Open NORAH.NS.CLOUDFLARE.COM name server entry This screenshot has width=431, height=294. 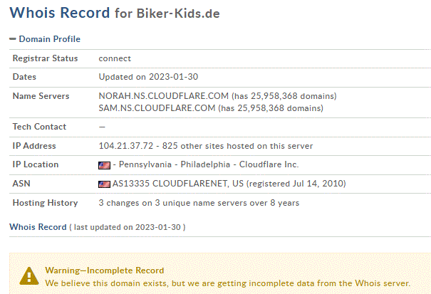pyautogui.click(x=164, y=96)
